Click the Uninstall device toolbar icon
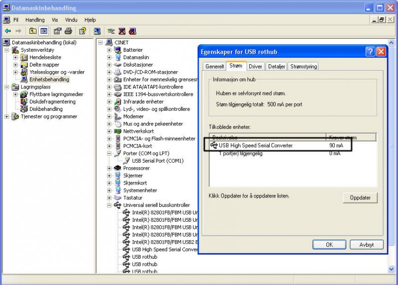This screenshot has height=285, width=398. click(x=121, y=31)
